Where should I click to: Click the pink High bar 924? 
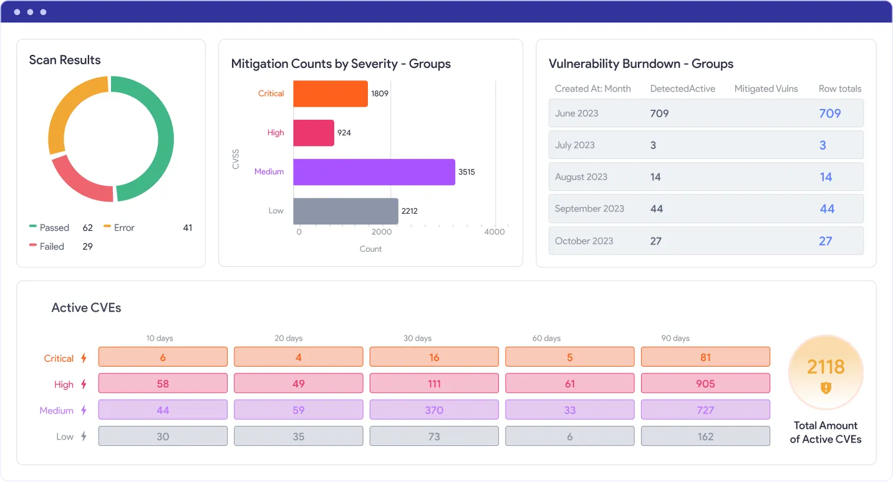pos(314,133)
